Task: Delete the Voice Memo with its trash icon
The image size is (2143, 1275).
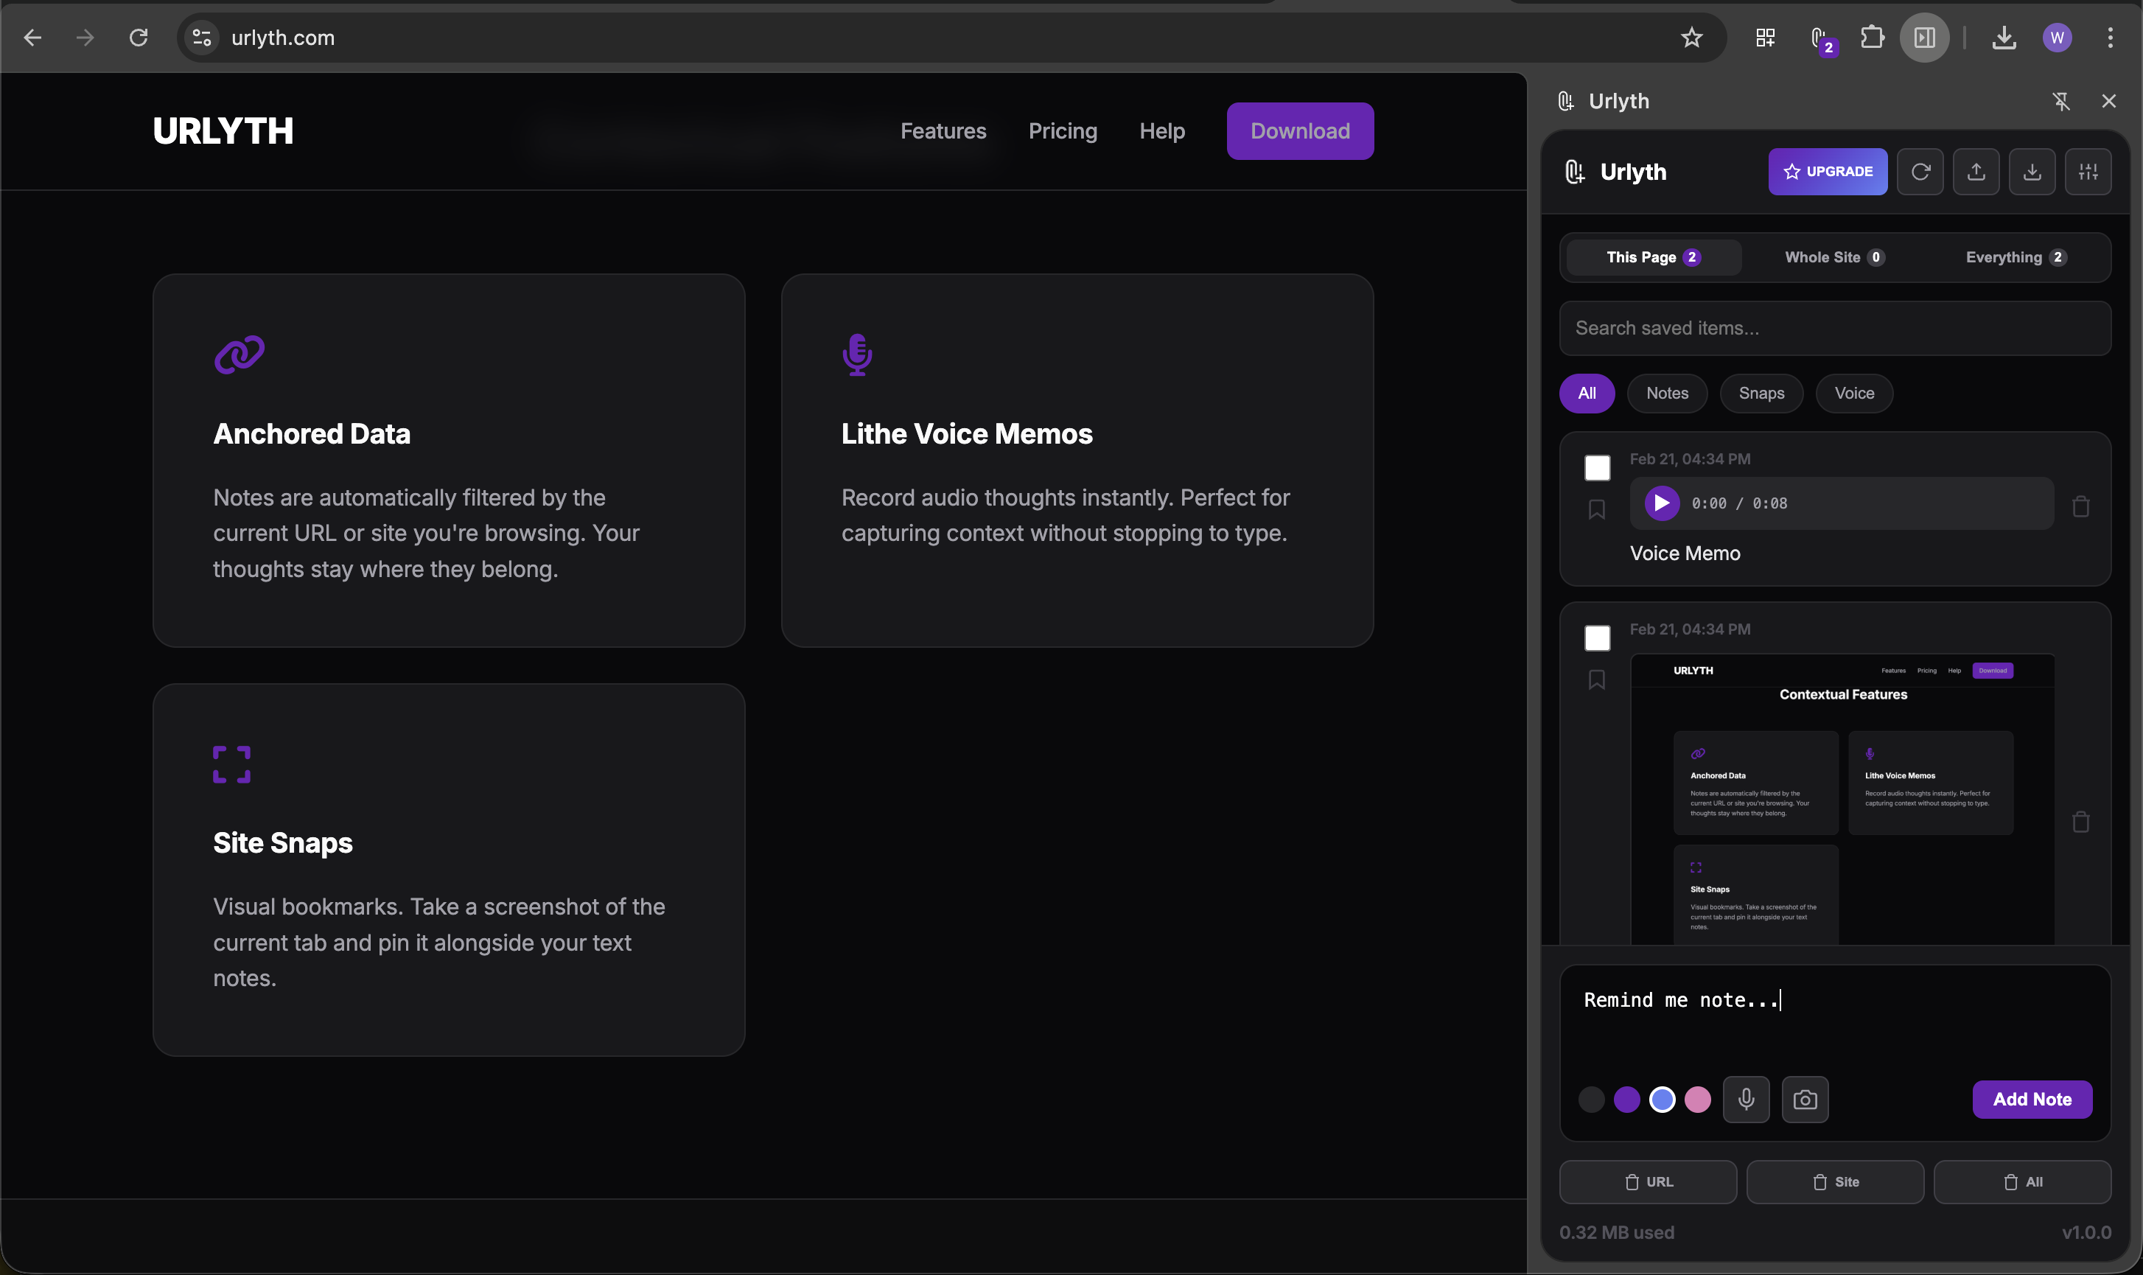Action: (2081, 507)
